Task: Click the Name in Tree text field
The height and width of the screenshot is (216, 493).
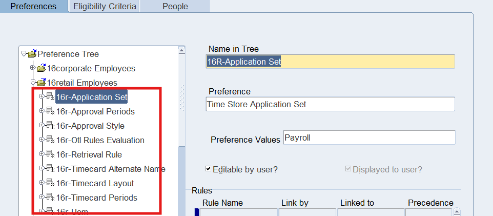Action: click(330, 62)
